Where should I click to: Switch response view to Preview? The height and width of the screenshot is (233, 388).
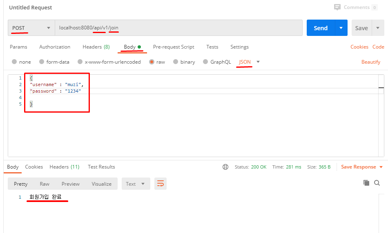click(71, 184)
